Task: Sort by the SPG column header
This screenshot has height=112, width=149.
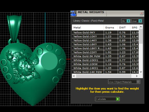Action: point(134,28)
